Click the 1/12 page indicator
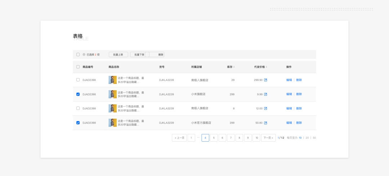 (281, 138)
